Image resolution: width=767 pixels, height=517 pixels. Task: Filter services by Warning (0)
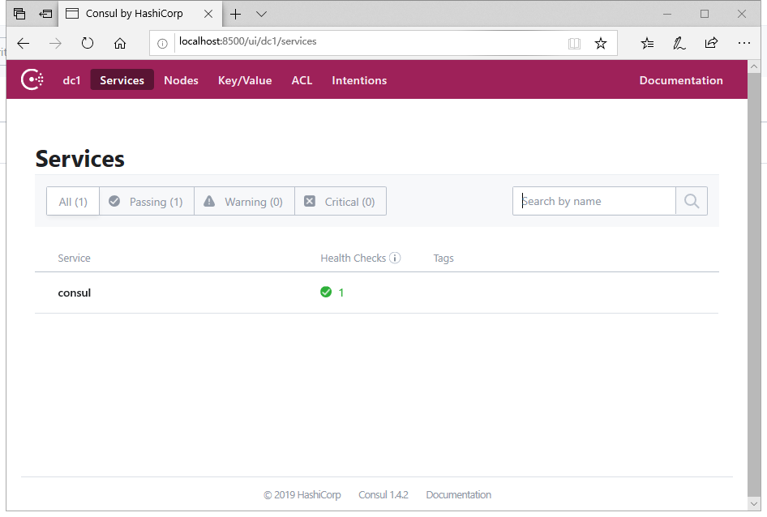(243, 202)
